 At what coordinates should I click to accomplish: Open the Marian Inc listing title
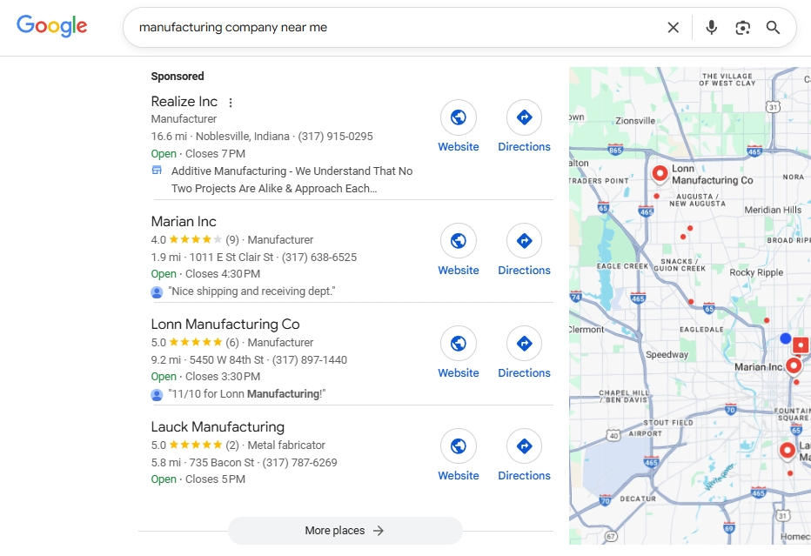click(184, 222)
